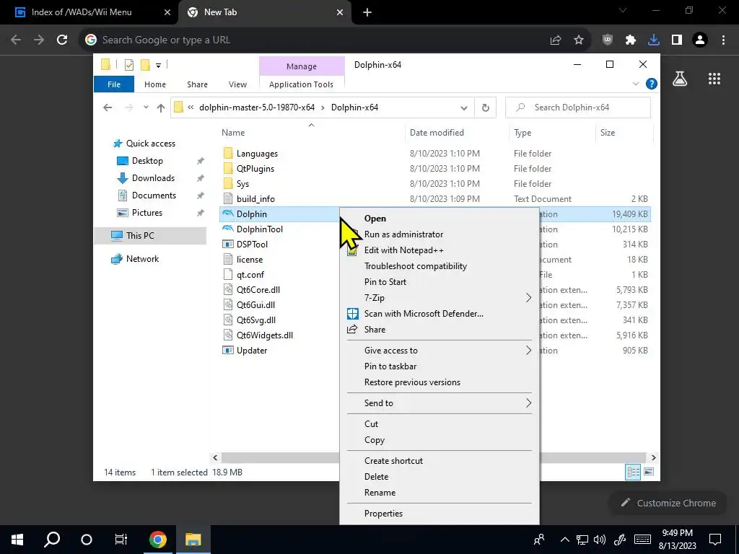Expand the 7-Zip submenu
The height and width of the screenshot is (554, 739).
528,298
